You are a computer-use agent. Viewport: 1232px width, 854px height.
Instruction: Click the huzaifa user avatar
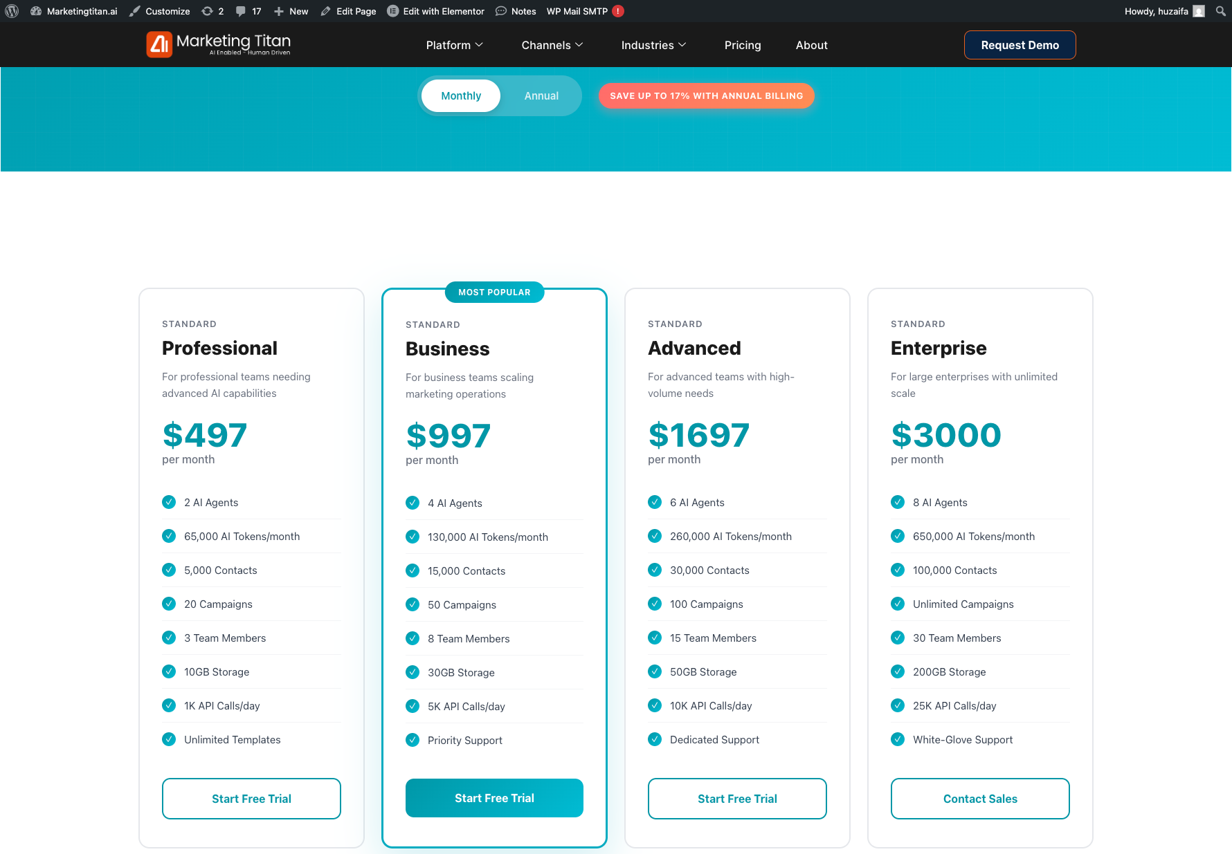pyautogui.click(x=1199, y=11)
